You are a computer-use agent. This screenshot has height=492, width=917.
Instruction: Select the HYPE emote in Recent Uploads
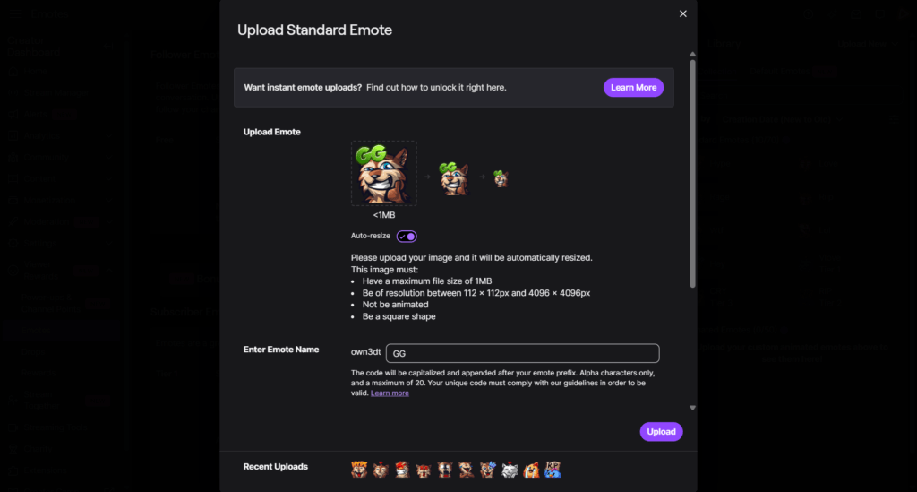(359, 469)
